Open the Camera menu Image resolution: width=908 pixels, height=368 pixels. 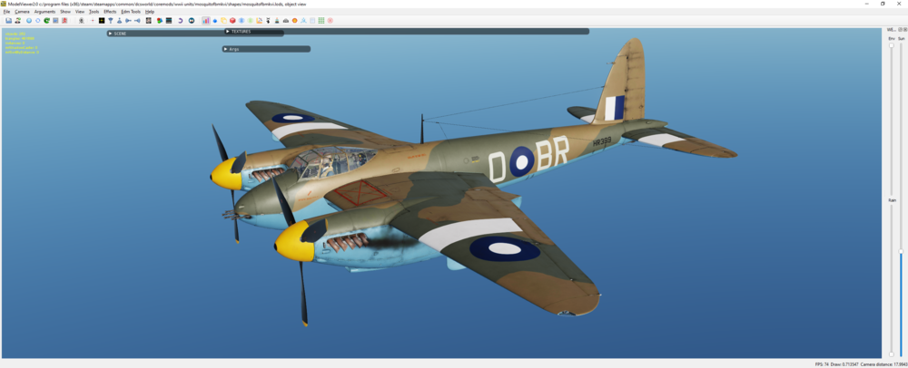point(22,12)
